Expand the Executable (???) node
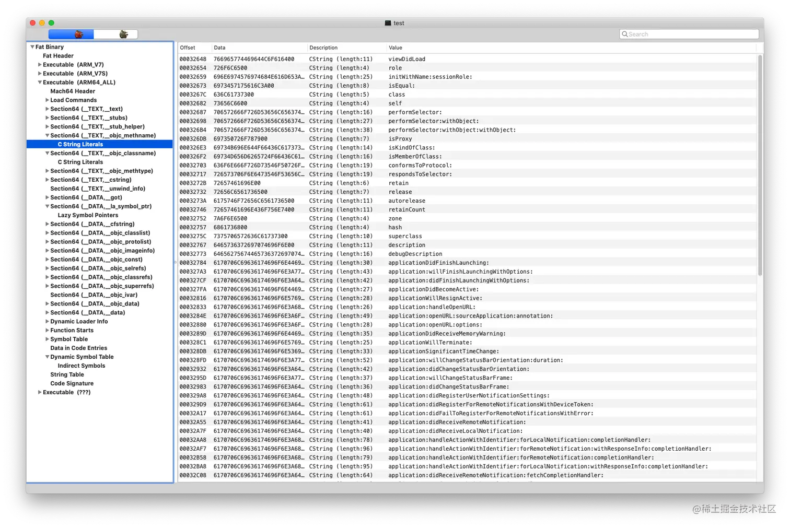 [40, 393]
